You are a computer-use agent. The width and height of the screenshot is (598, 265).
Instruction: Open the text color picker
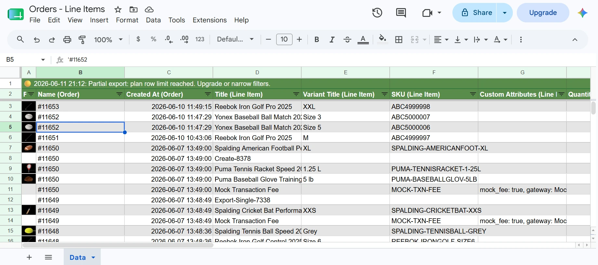pos(363,39)
